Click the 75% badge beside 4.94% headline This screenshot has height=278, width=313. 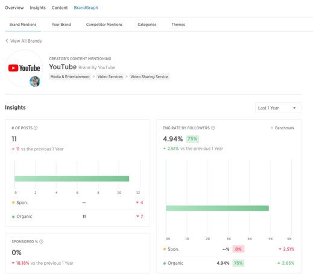tap(192, 139)
